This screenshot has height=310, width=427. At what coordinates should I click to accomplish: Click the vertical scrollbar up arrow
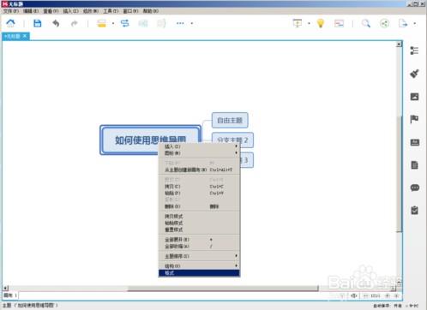(x=399, y=45)
